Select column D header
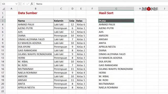The width and height of the screenshot is (168, 94). point(72,9)
